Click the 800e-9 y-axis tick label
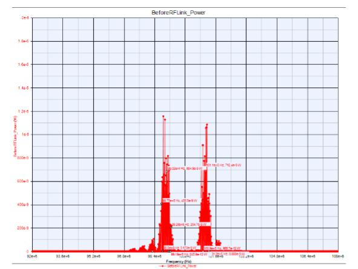Image resolution: width=358 pixels, height=269 pixels. click(x=23, y=158)
